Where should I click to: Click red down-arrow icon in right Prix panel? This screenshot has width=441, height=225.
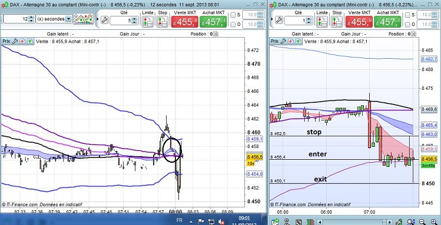[291, 41]
